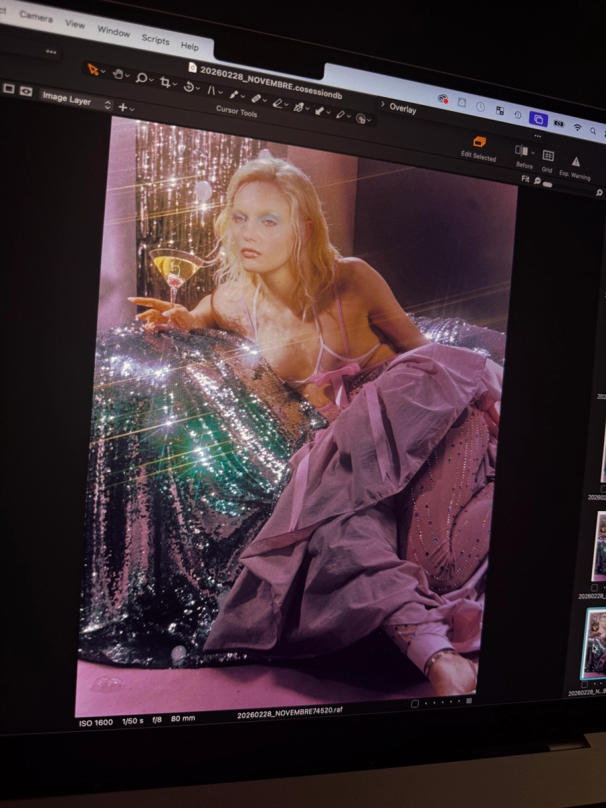Screen dimensions: 606x808
Task: Click the color tag box under the middle thumbnail
Action: (x=595, y=588)
